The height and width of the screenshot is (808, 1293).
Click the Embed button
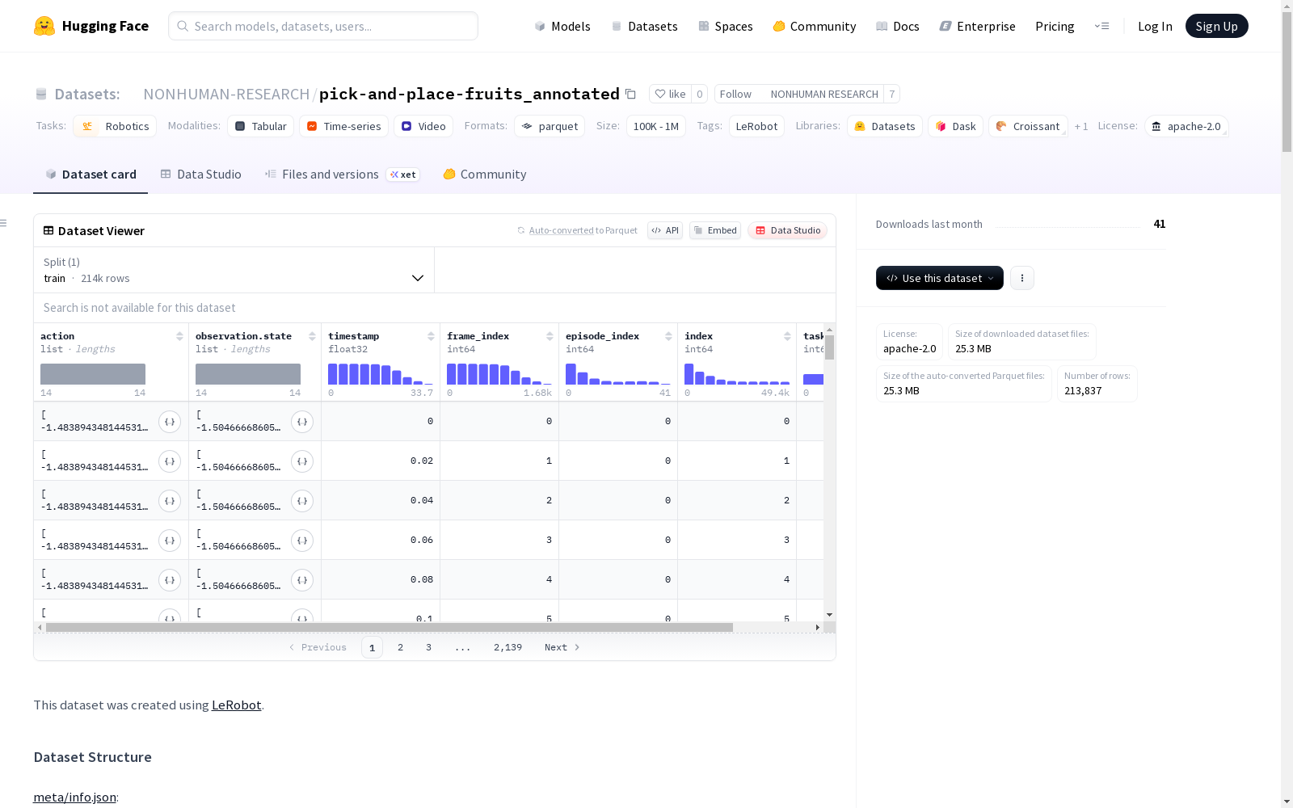pos(715,230)
